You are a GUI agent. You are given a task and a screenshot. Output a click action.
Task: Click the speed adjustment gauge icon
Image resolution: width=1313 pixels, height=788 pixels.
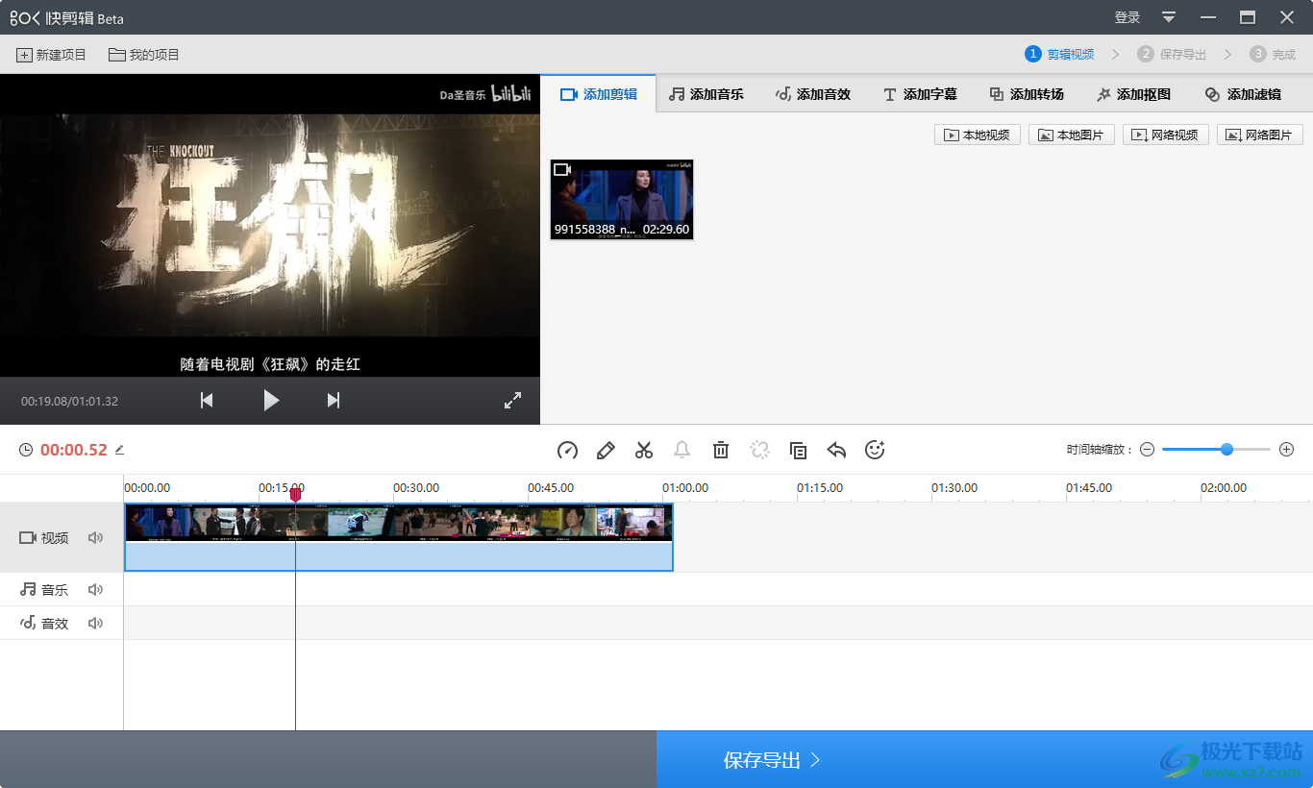(567, 450)
